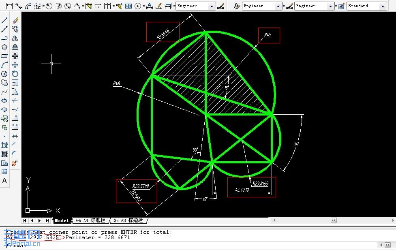Select the Radius dimension tool
The width and height of the screenshot is (396, 250).
(49, 6)
